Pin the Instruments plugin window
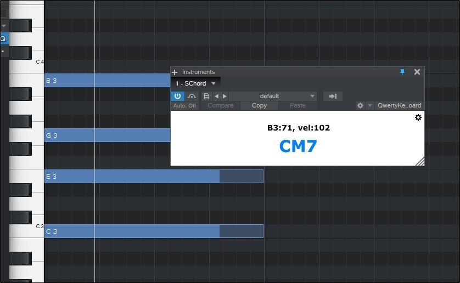Screen dimensions: 460x283 (x=402, y=72)
